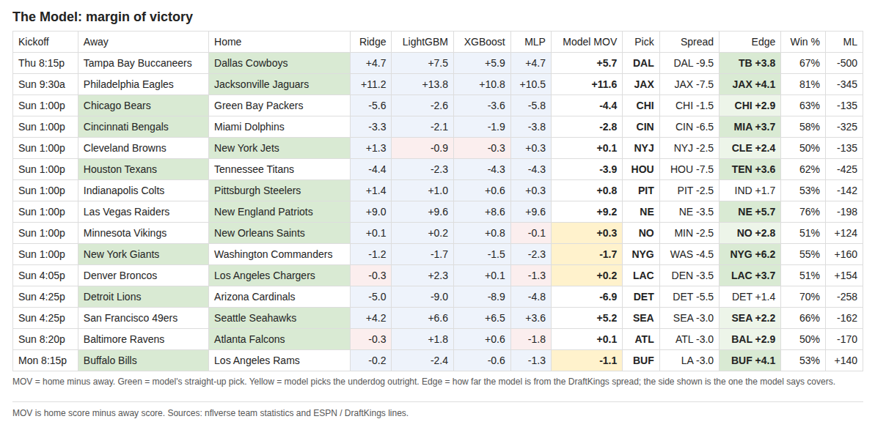Screen dimensions: 875x430
Task: Click the MLP column header
Action: coord(531,42)
